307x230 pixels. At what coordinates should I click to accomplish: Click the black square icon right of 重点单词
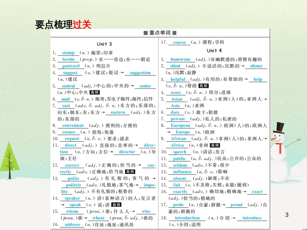(x=175, y=33)
